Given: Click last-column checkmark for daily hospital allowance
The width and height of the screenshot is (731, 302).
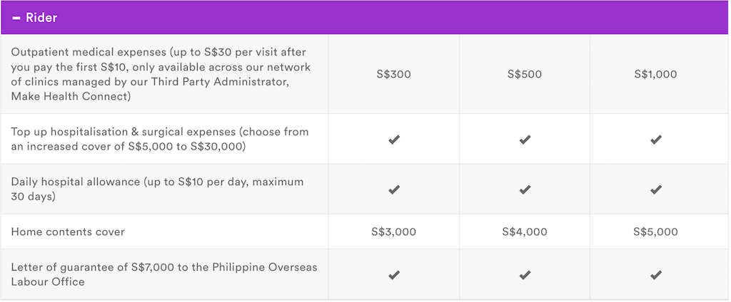Looking at the screenshot, I should 656,189.
